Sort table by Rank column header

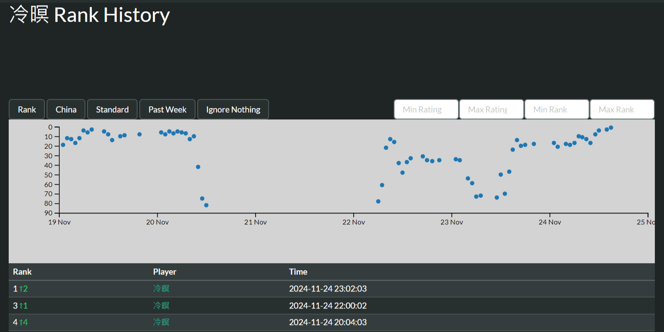(22, 271)
